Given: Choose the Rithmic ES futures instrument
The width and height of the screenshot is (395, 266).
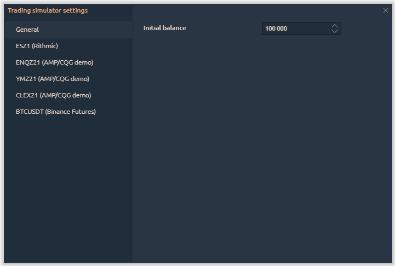Looking at the screenshot, I should pos(37,46).
